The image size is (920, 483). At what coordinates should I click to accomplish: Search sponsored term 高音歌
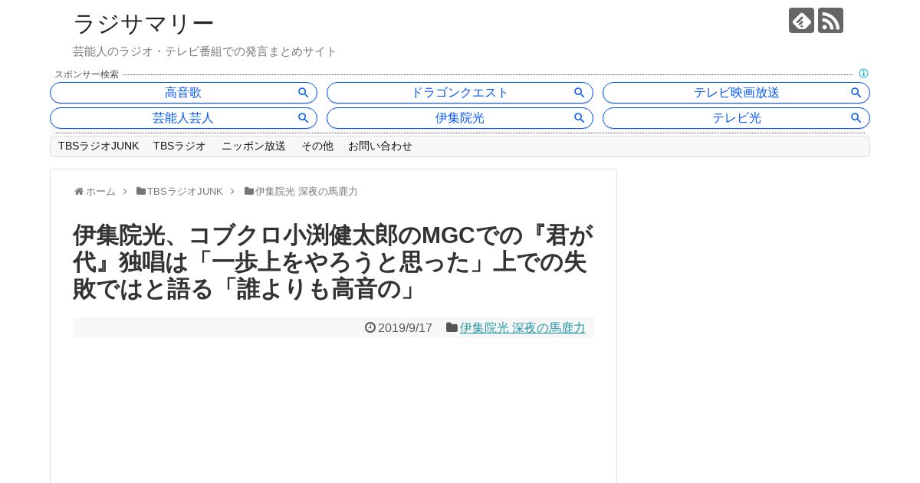tap(183, 93)
